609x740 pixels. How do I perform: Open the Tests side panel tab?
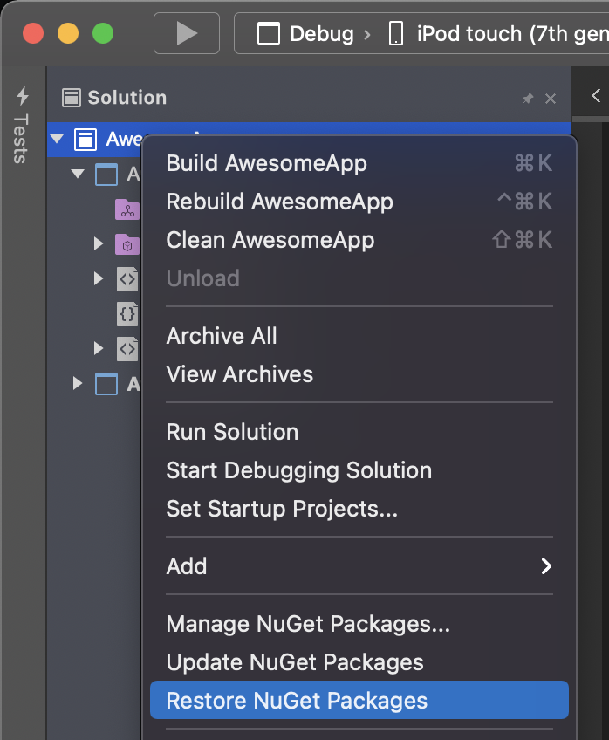(21, 126)
